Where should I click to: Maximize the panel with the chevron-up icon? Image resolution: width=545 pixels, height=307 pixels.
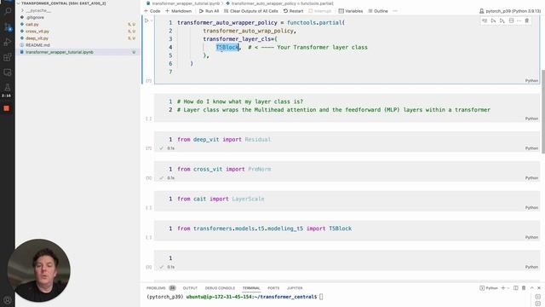[x=531, y=288]
